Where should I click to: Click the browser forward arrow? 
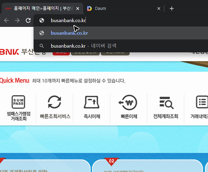click(x=17, y=20)
